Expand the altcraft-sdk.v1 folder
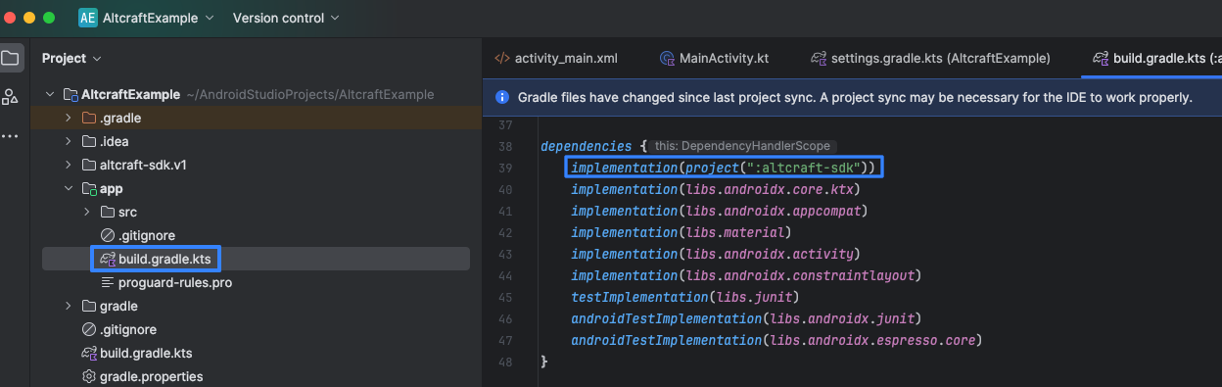1222x387 pixels. click(x=68, y=165)
